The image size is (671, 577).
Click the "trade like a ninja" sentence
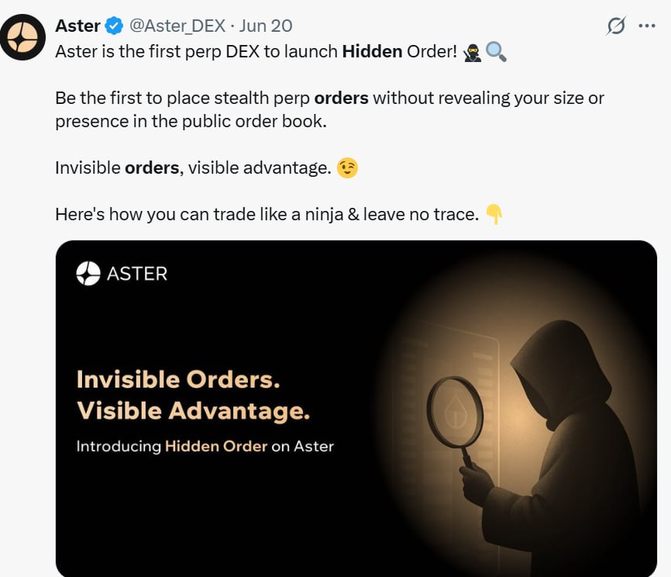tap(267, 214)
